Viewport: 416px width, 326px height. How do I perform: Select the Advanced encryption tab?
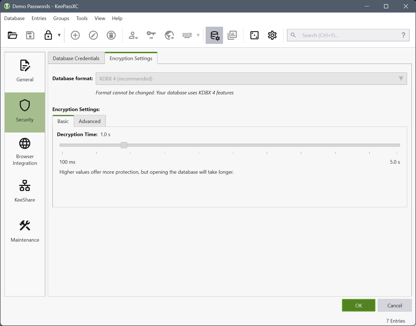pyautogui.click(x=89, y=121)
